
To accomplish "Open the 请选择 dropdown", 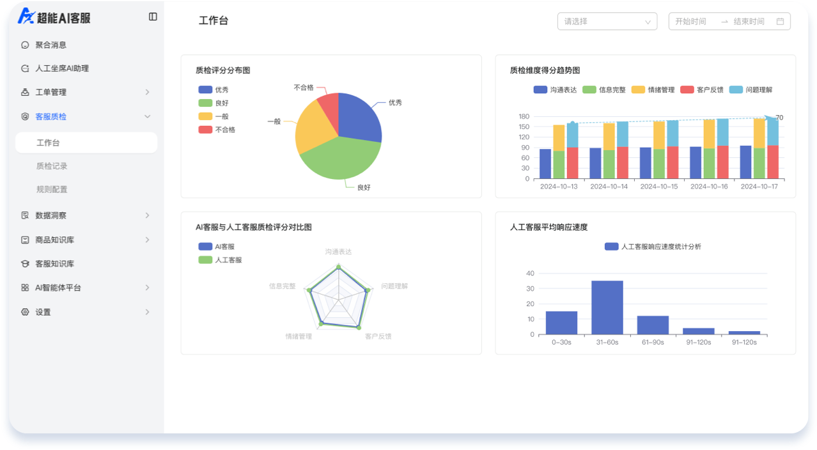I will click(607, 21).
